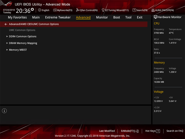
Task: Expand DRAM Memory Mapping arrow
Action: [x=7, y=43]
